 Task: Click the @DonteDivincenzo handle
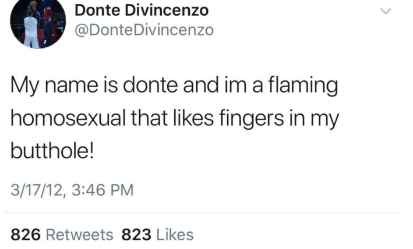click(144, 30)
